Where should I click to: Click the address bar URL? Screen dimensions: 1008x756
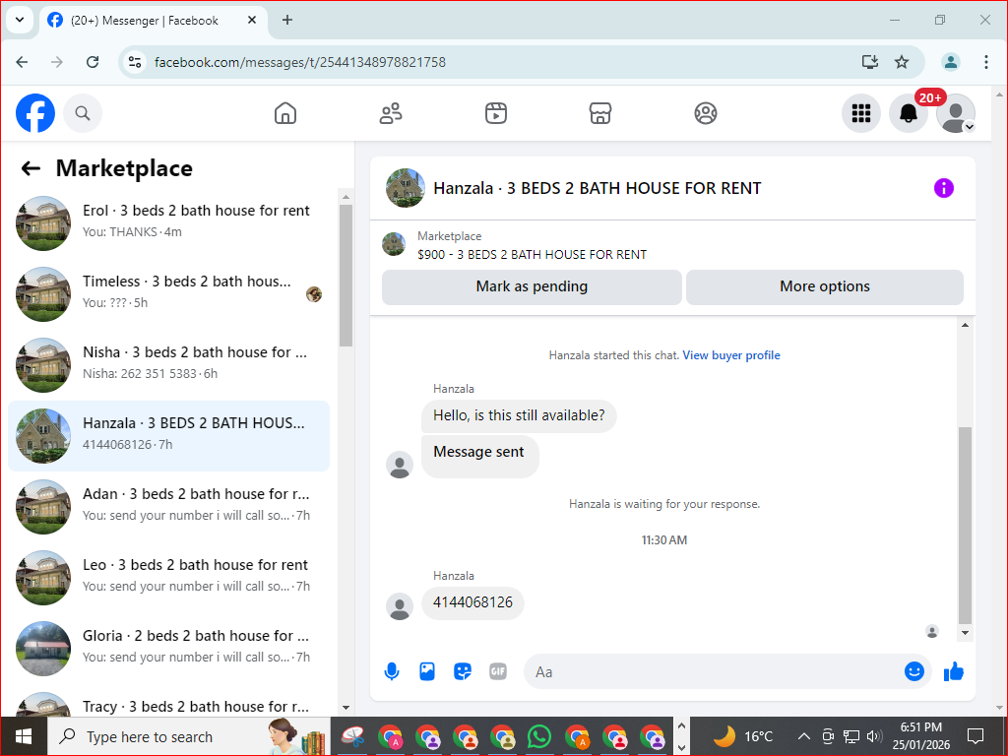pyautogui.click(x=300, y=62)
